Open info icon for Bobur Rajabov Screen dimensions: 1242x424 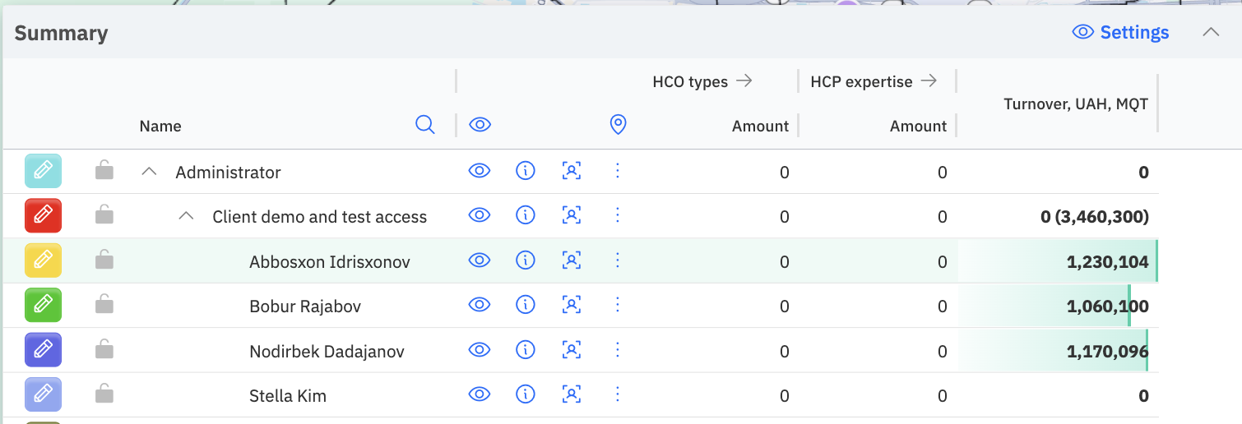click(526, 305)
